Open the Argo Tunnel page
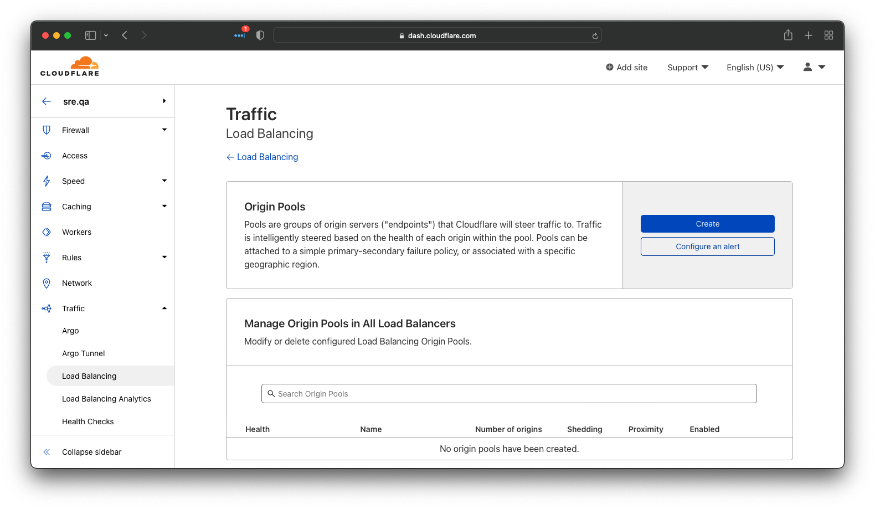Screen dimensions: 875x509 [x=84, y=353]
